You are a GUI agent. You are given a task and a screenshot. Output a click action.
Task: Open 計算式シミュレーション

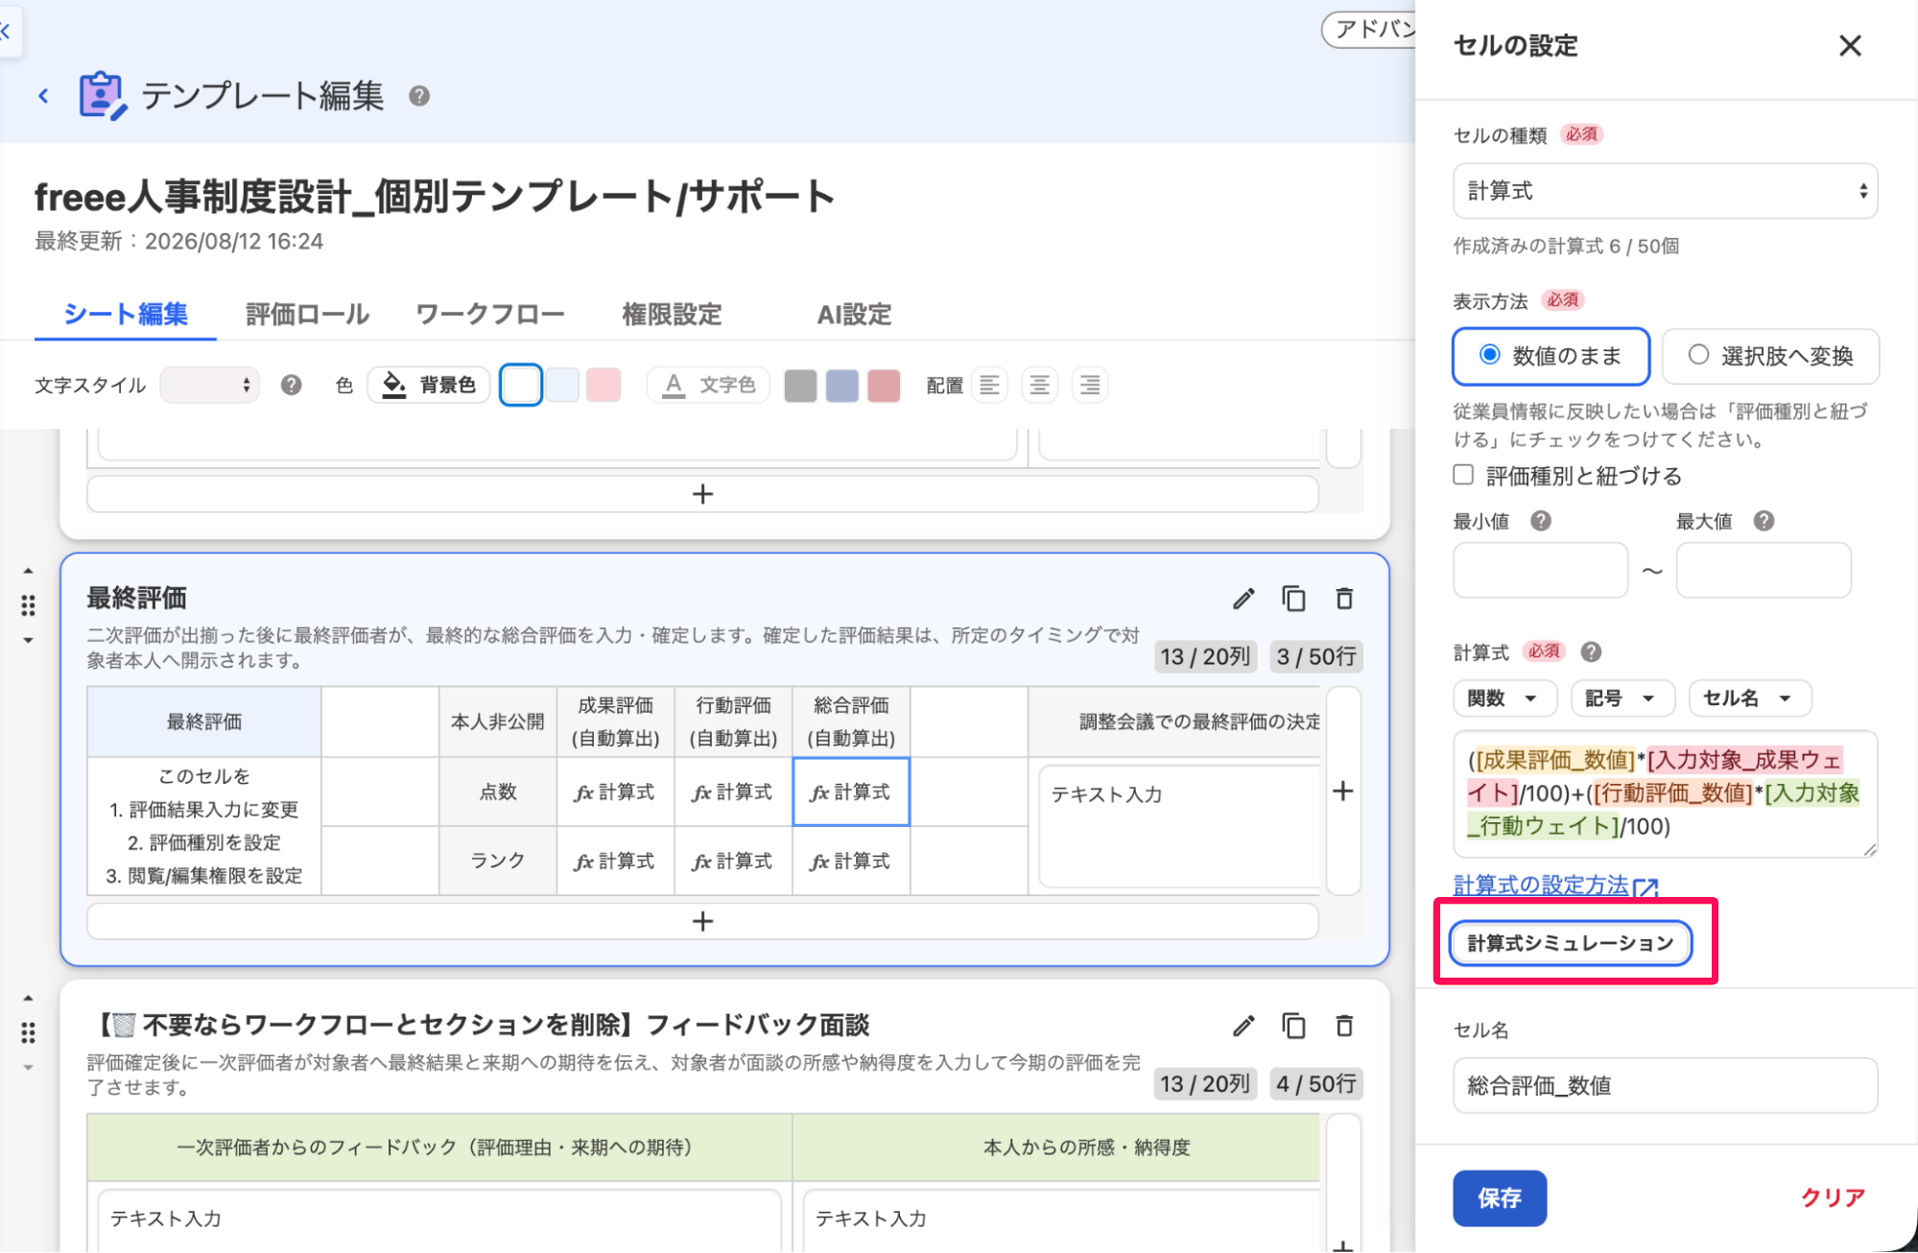coord(1571,943)
